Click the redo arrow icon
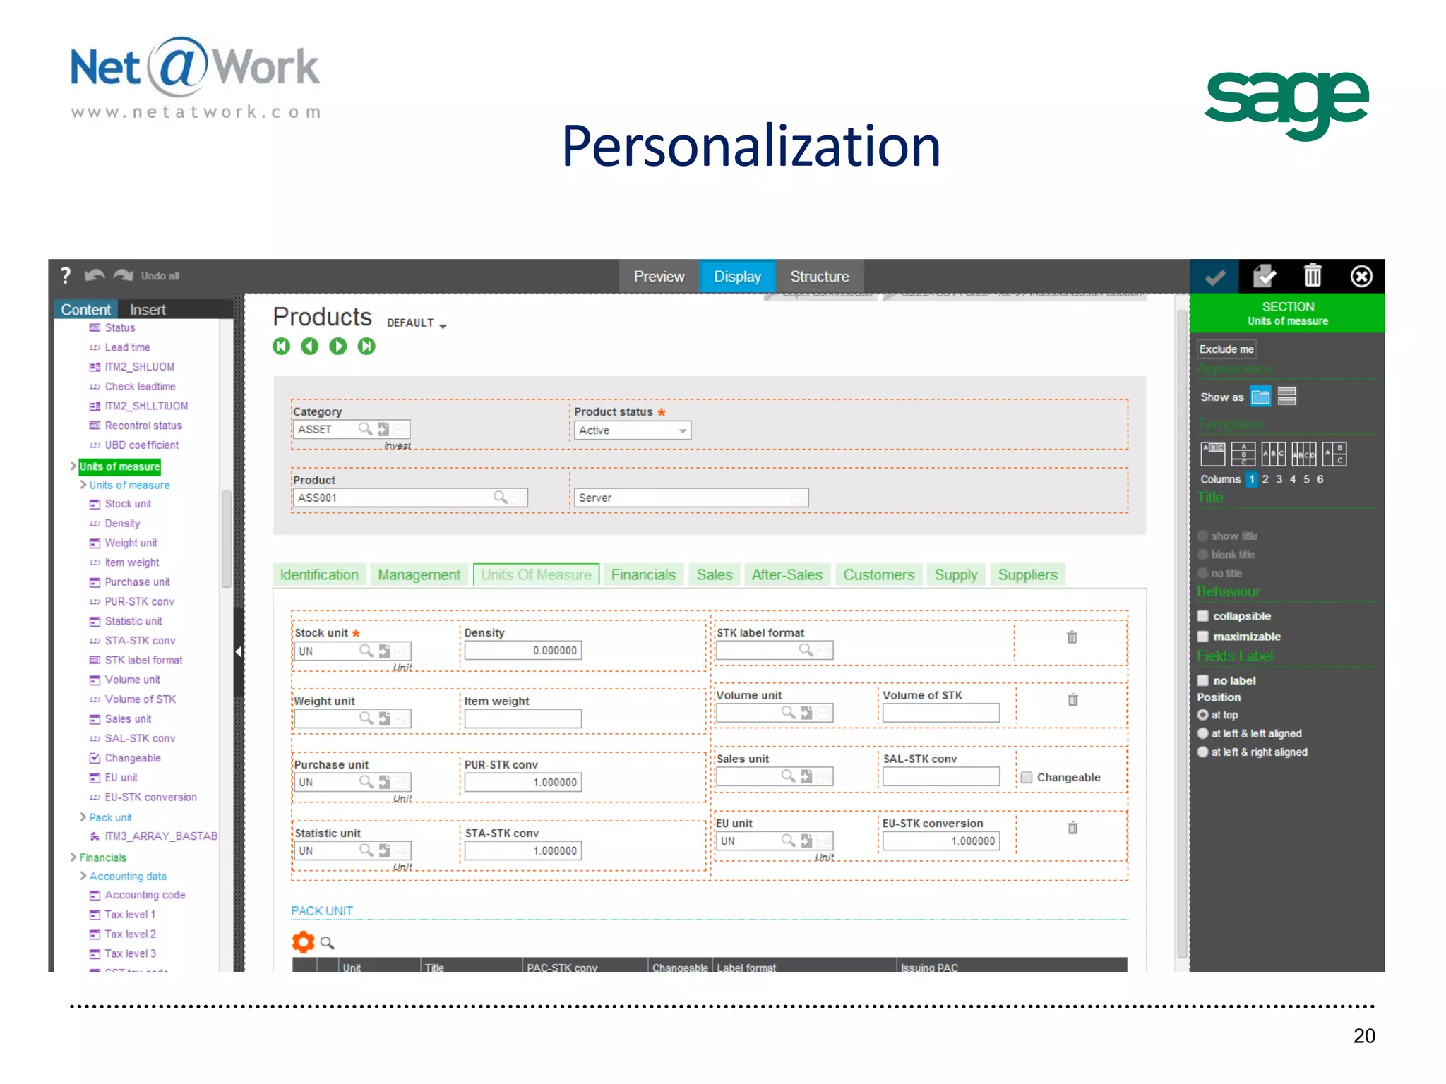The width and height of the screenshot is (1446, 1084). coord(123,275)
